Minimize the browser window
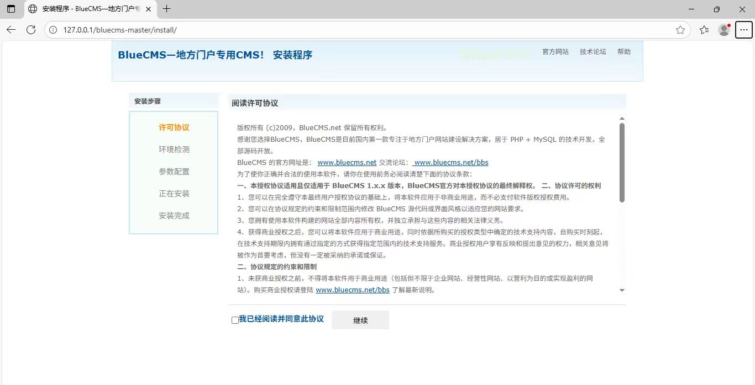The width and height of the screenshot is (755, 385). pos(691,9)
